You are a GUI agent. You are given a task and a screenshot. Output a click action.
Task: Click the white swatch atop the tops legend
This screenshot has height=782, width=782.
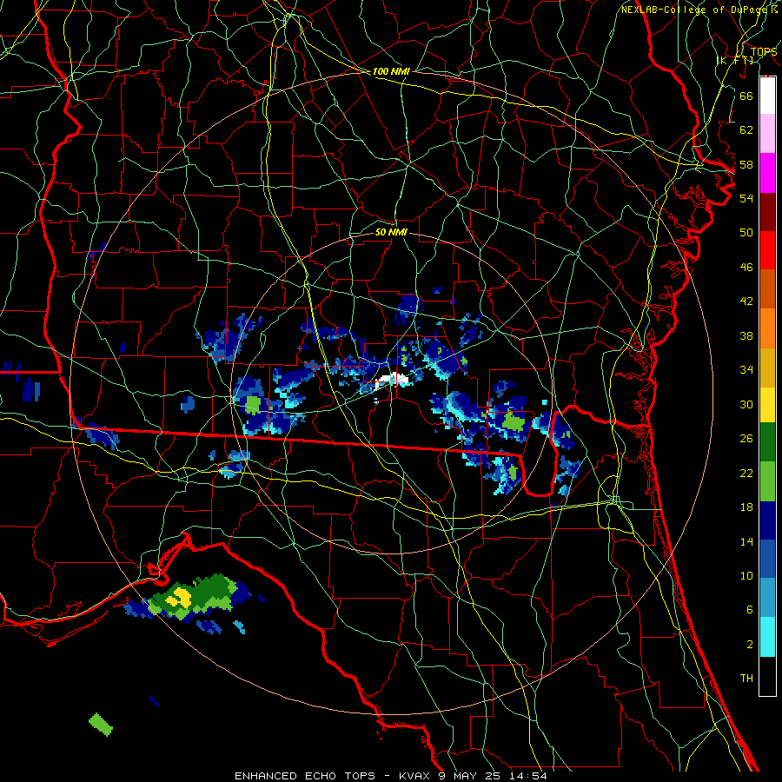point(767,96)
